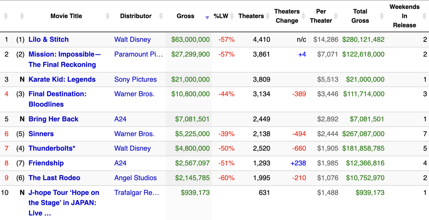Viewport: 429px width, 220px height.
Task: Open the Sony Pictures distributor link
Action: pyautogui.click(x=135, y=79)
